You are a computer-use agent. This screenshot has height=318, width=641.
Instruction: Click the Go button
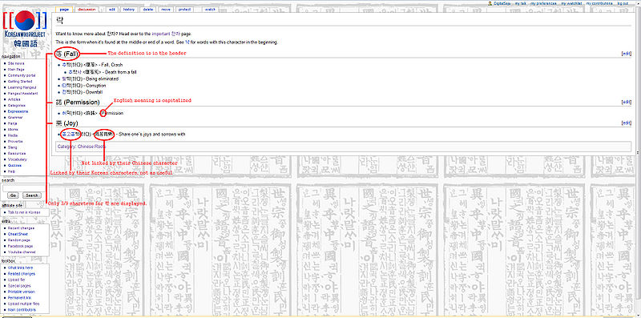coord(13,195)
